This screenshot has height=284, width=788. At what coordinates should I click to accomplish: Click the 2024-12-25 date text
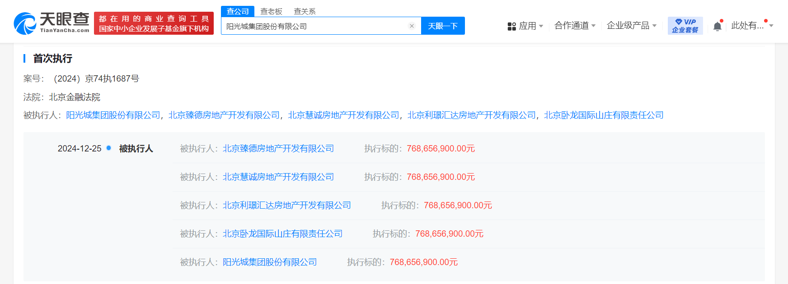pyautogui.click(x=80, y=149)
